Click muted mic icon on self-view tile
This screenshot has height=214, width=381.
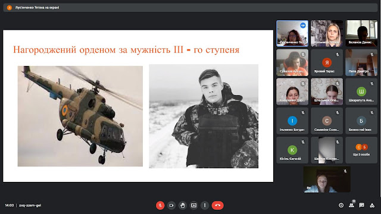(345, 171)
